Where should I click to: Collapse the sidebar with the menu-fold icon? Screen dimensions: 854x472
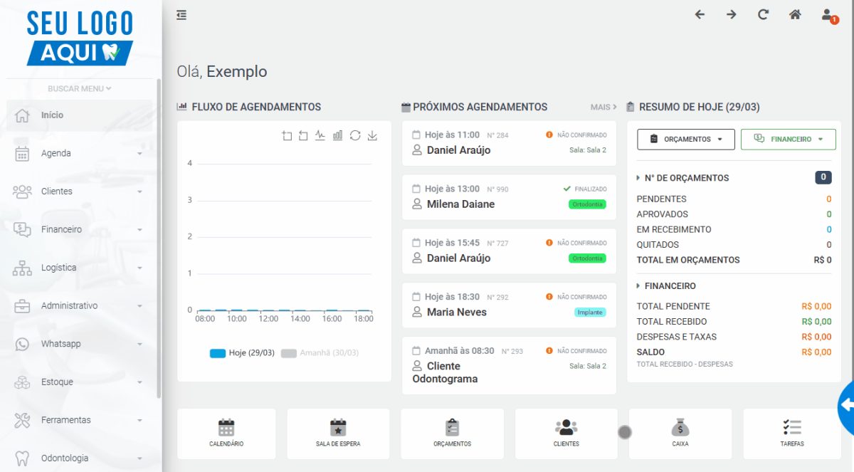click(x=181, y=14)
